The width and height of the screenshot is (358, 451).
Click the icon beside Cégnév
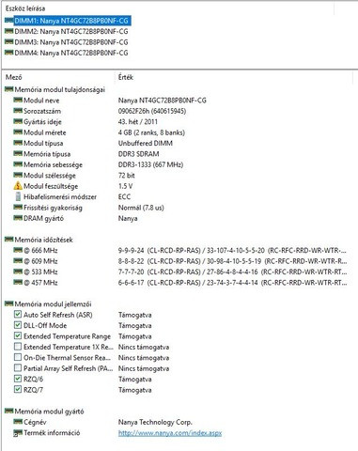pos(18,422)
